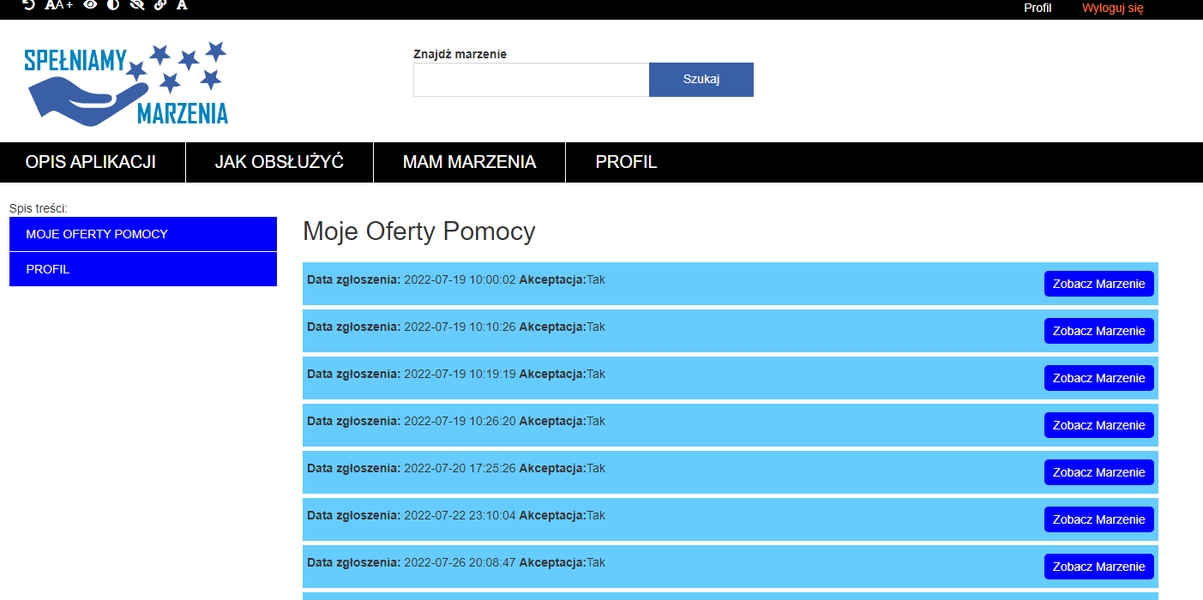Toggle the half-circle contrast icon
Image resolution: width=1203 pixels, height=600 pixels.
[x=113, y=5]
